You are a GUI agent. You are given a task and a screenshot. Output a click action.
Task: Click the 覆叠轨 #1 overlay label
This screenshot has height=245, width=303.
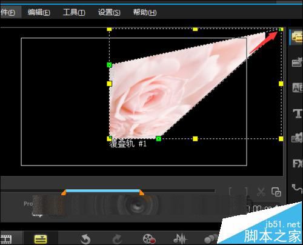(128, 144)
